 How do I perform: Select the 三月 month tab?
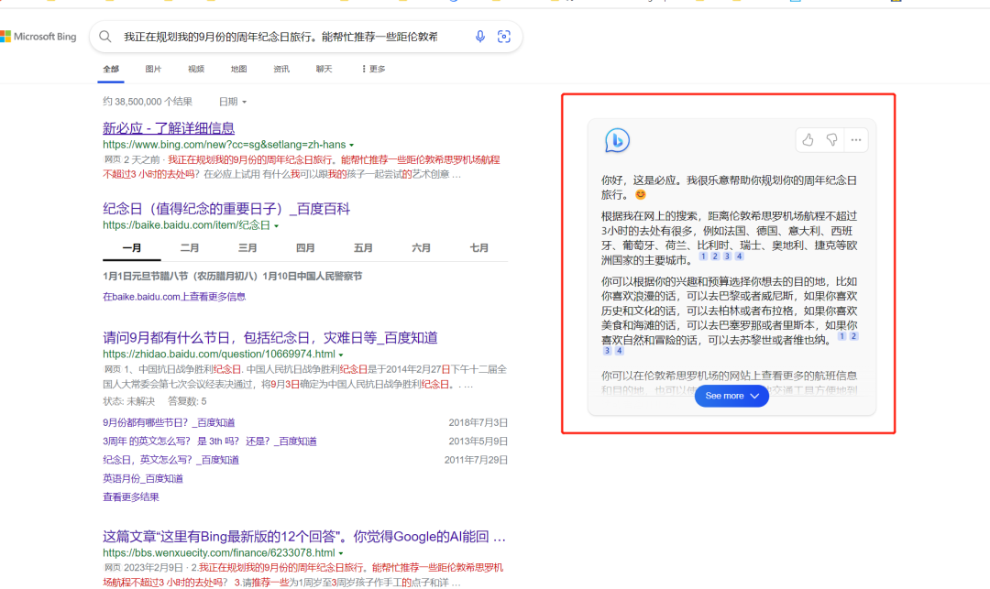(247, 248)
